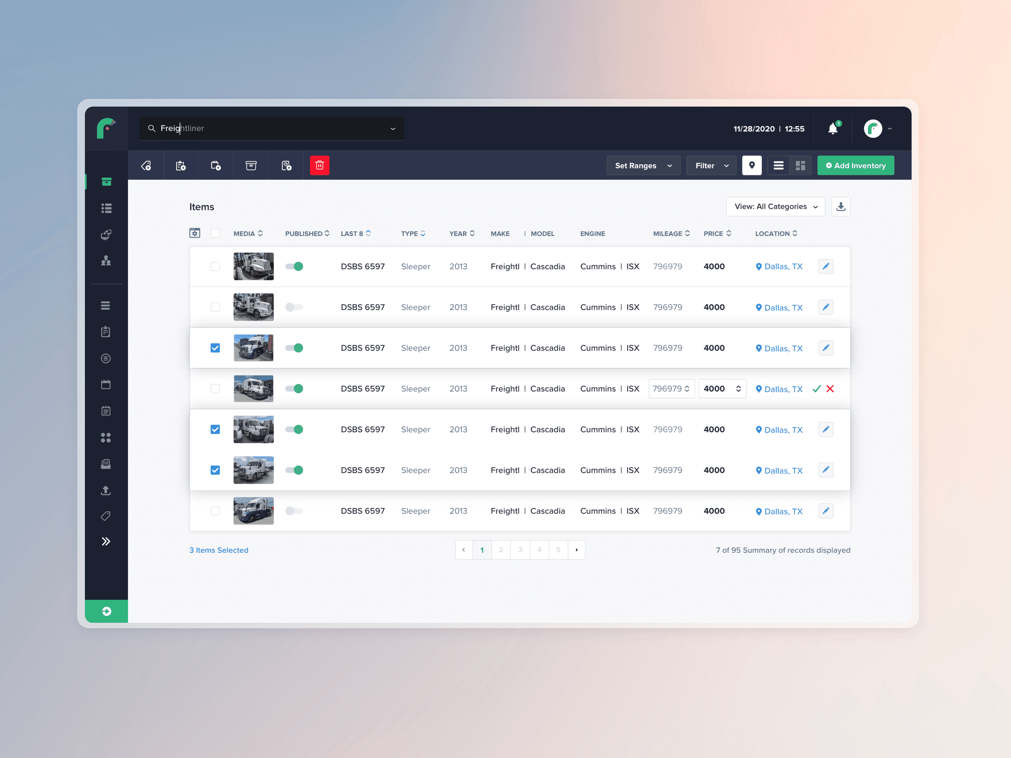Open the notifications bell
1011x758 pixels.
[x=833, y=128]
